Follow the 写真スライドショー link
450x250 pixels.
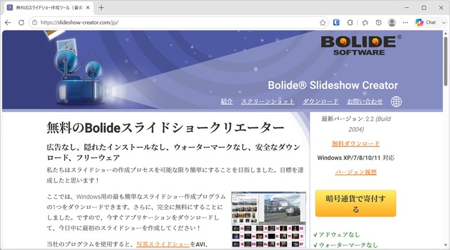[163, 244]
